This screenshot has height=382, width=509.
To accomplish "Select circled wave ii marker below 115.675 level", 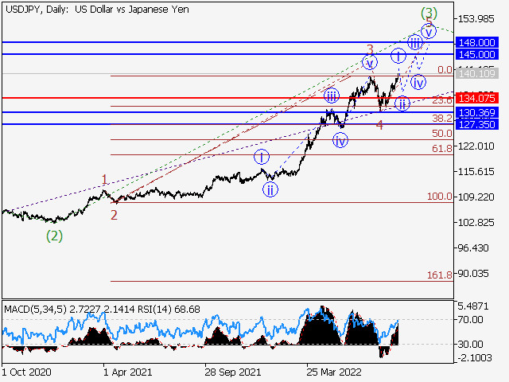I will coord(270,189).
